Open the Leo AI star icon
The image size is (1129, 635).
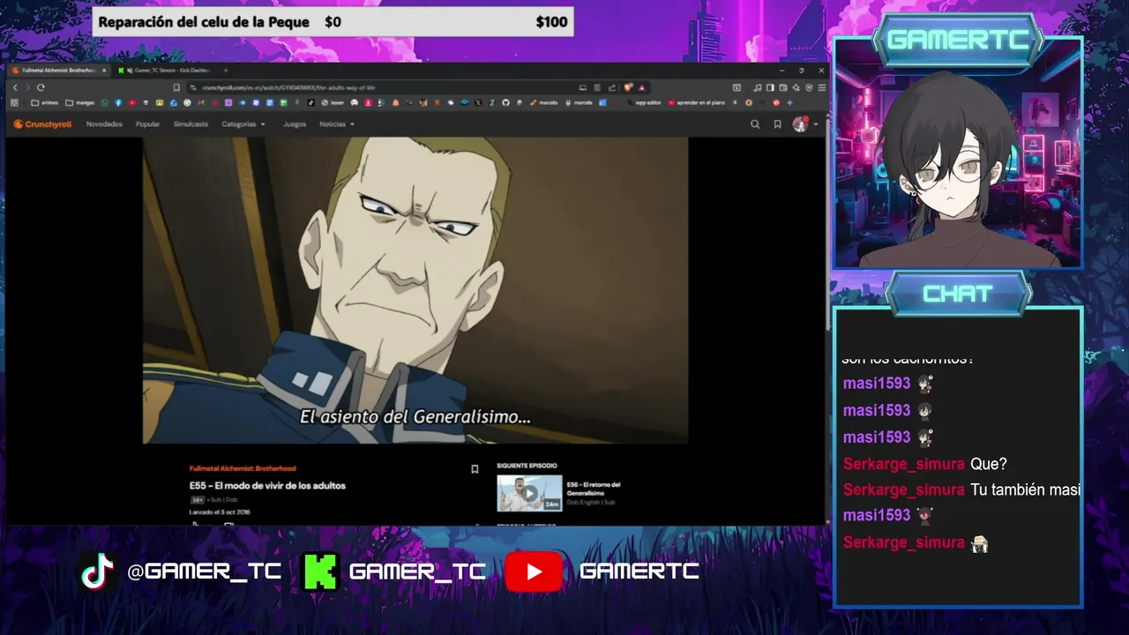(796, 87)
